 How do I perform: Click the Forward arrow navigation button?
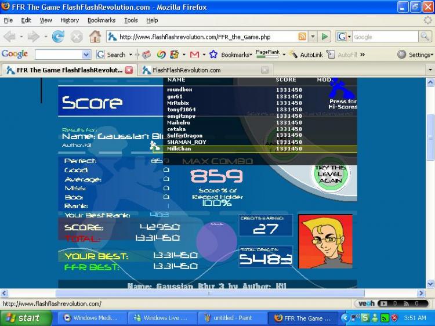point(33,37)
